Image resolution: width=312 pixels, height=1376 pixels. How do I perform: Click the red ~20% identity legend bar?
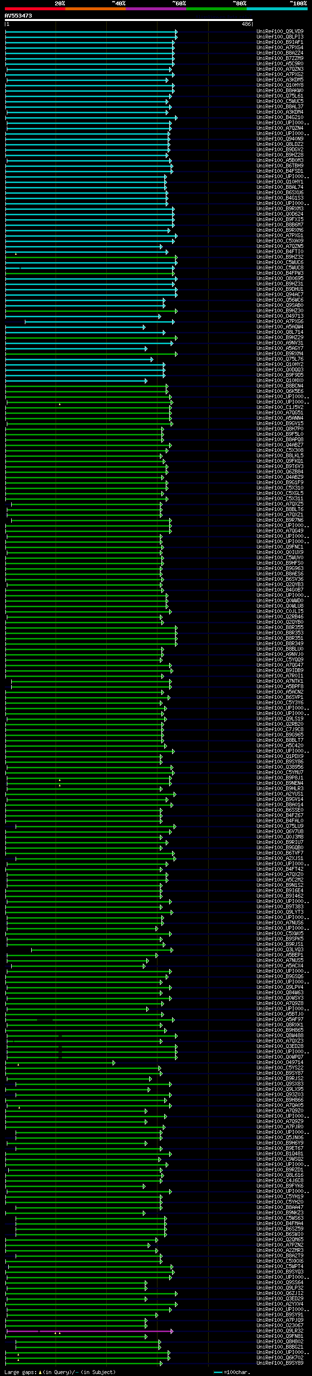point(35,9)
